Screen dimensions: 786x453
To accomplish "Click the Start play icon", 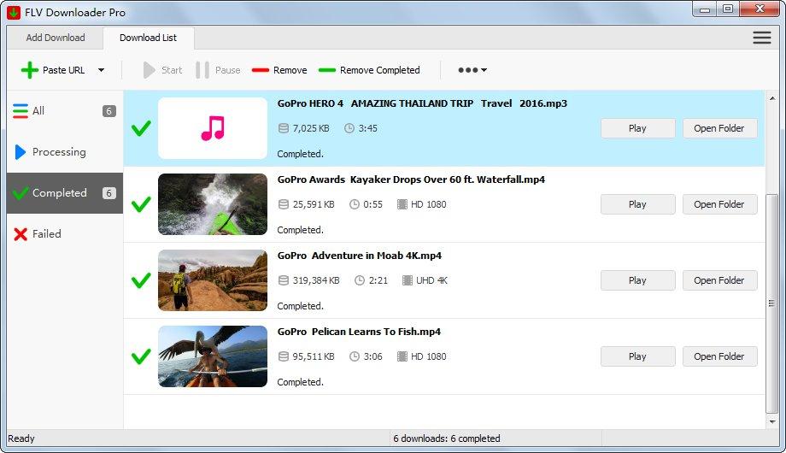I will (x=149, y=70).
